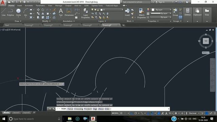The width and height of the screenshot is (217, 122).
Task: Open the Insert ribbon tab
Action: 19,5
